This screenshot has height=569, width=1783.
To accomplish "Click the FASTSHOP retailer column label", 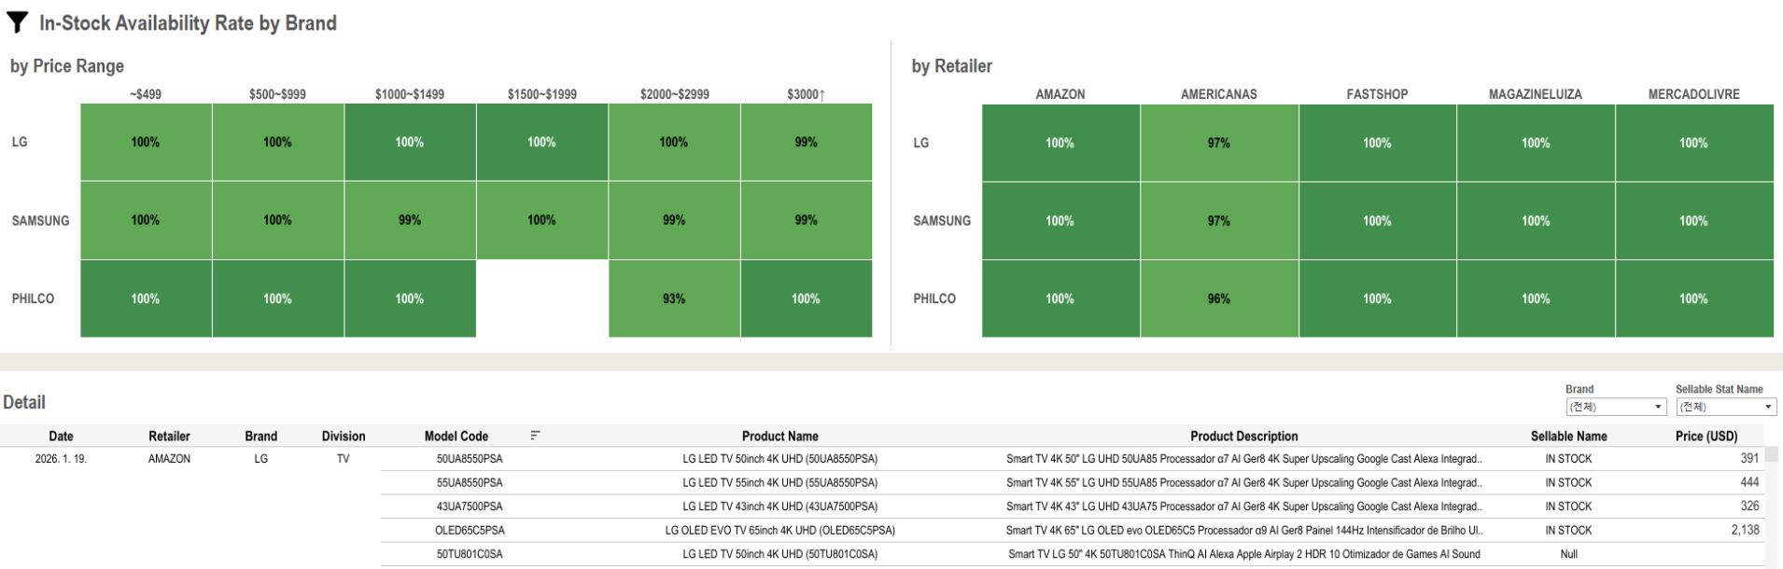I will [1377, 94].
